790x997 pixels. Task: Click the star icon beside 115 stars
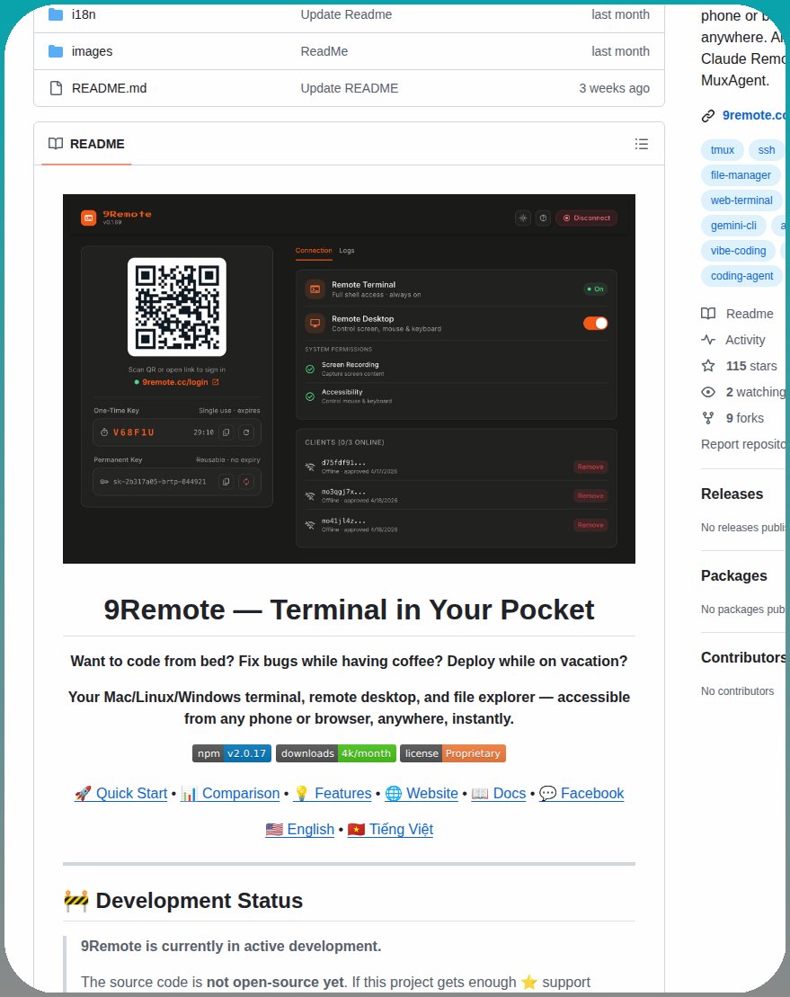click(708, 366)
